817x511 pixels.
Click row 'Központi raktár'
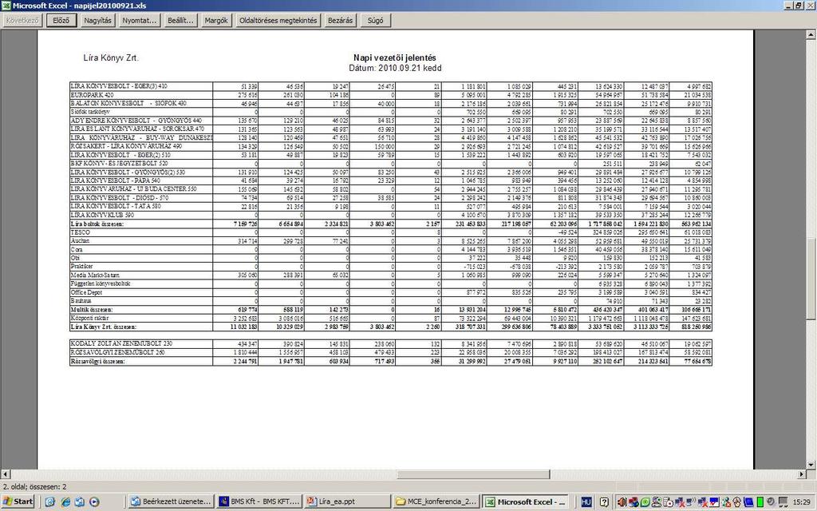coord(391,318)
